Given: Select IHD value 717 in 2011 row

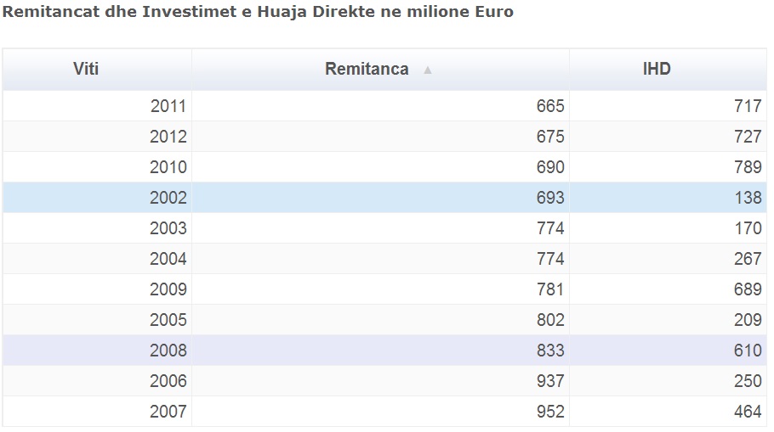Looking at the screenshot, I should [x=748, y=106].
